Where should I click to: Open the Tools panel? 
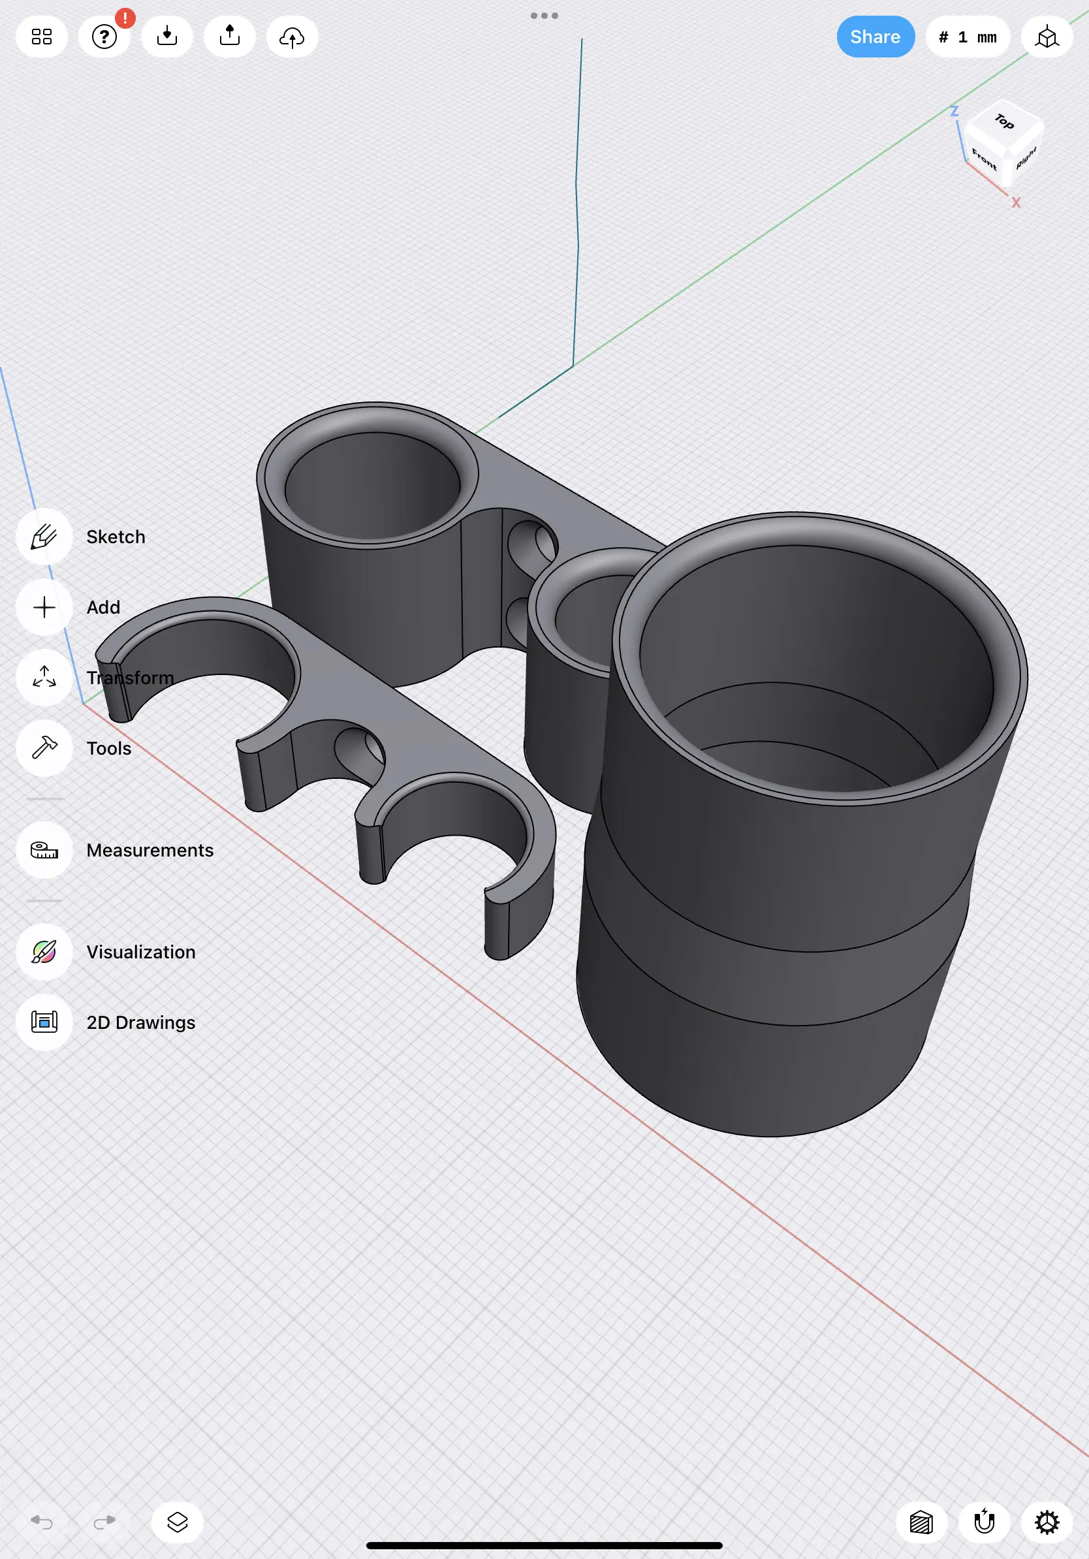(x=44, y=748)
